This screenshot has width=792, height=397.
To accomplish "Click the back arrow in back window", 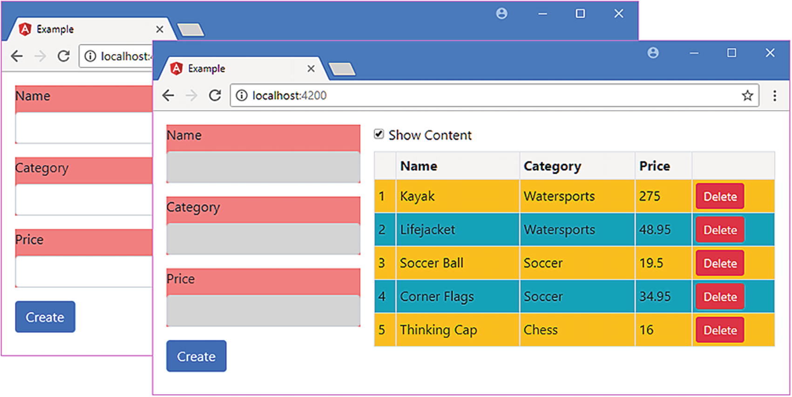I will point(17,56).
